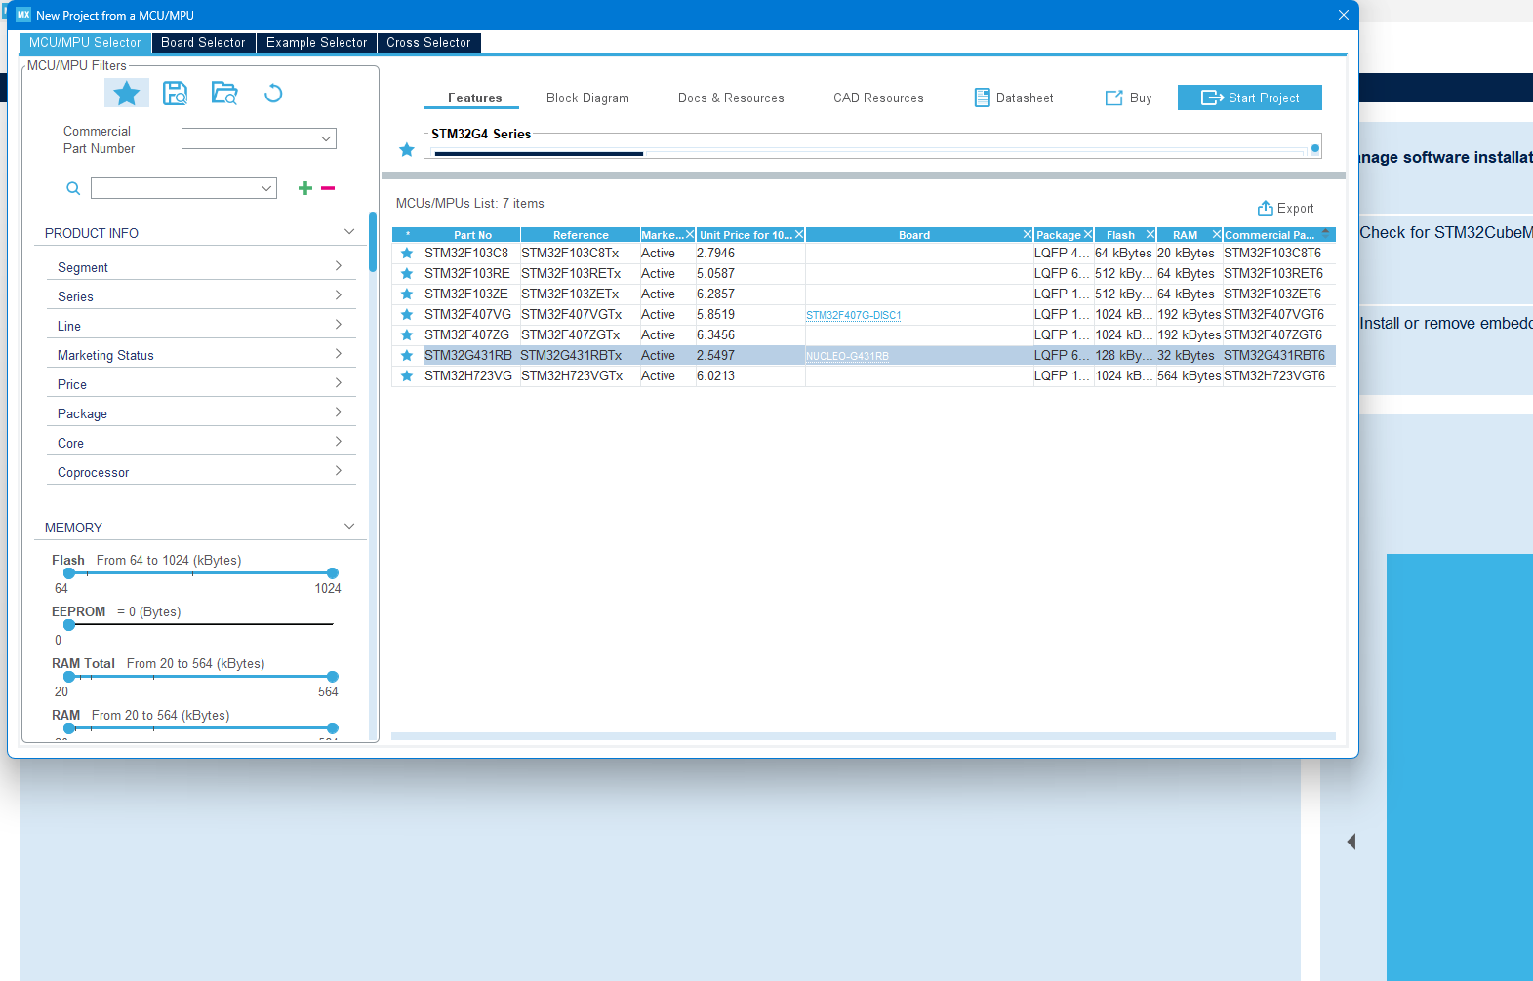Open the Docs & Resources tab
Image resolution: width=1533 pixels, height=981 pixels.
click(x=731, y=98)
